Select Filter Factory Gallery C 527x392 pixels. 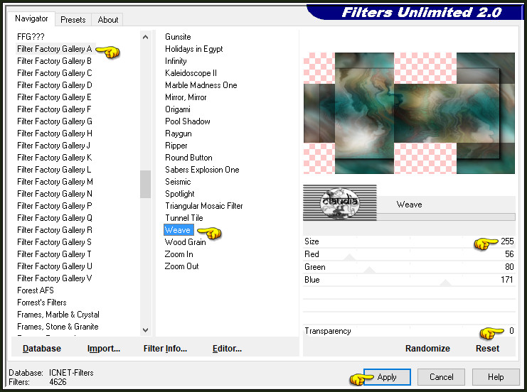pos(55,73)
